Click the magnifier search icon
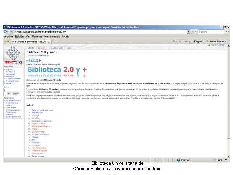The width and height of the screenshot is (233, 175). 226,32
